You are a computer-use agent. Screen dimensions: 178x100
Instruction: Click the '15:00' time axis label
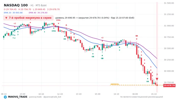pos(98,94)
